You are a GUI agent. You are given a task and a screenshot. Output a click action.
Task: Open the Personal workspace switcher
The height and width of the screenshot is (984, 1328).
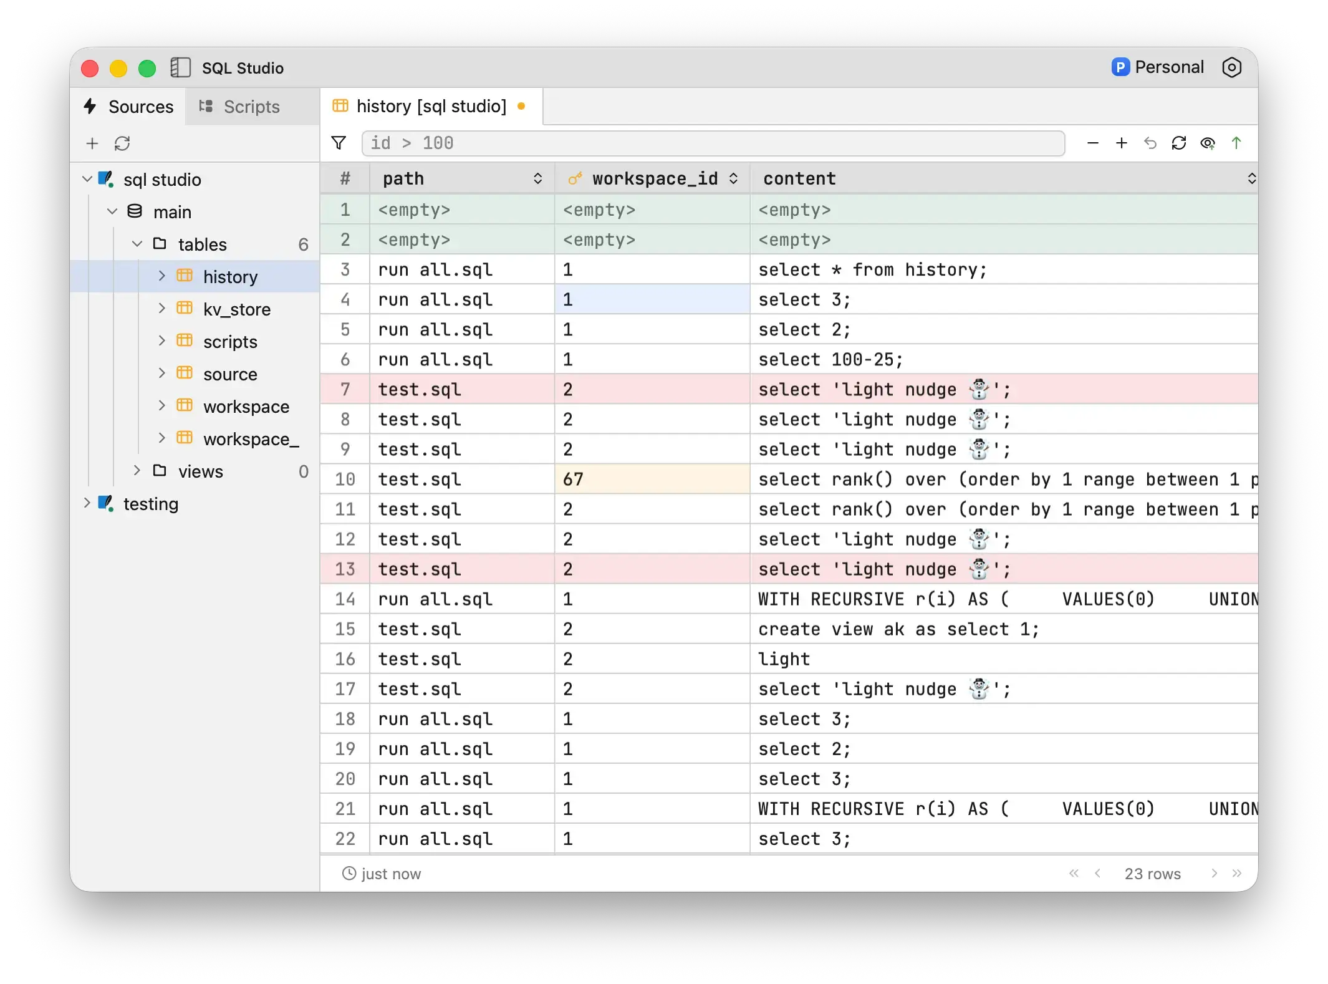(1157, 67)
